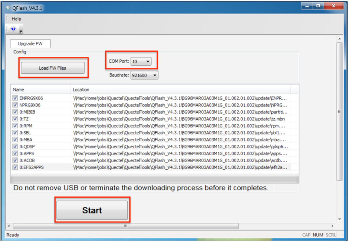349x242 pixels.
Task: Toggle the 0:RPM checkbox
Action: pyautogui.click(x=15, y=126)
